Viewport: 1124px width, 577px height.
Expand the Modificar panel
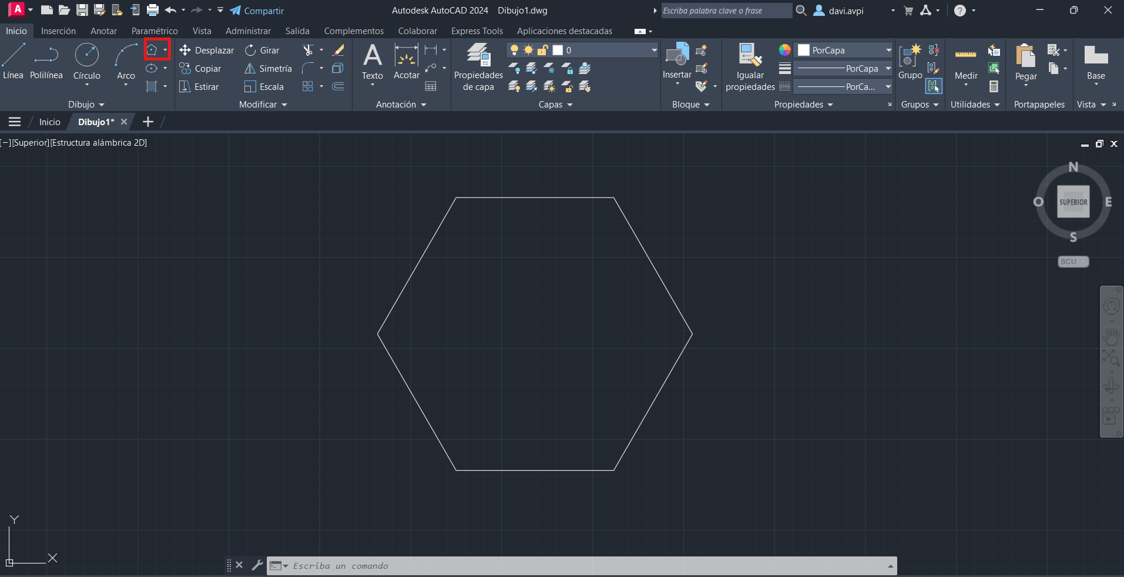tap(263, 104)
